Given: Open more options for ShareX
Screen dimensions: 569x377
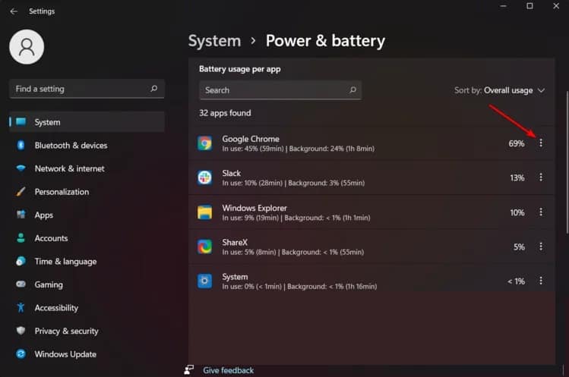Looking at the screenshot, I should [541, 247].
